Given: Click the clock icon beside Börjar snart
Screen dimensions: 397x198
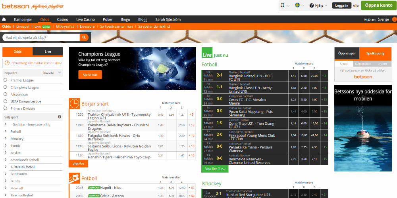Looking at the screenshot, I should (74, 103).
